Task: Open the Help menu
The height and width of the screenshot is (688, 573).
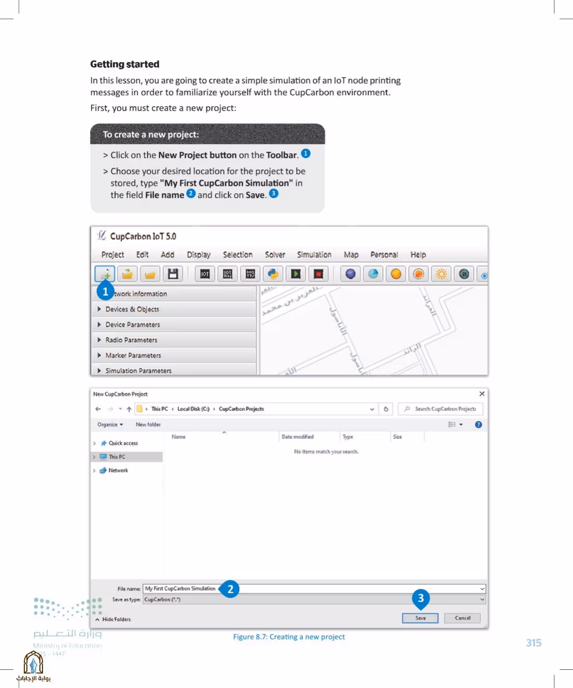Action: 418,255
